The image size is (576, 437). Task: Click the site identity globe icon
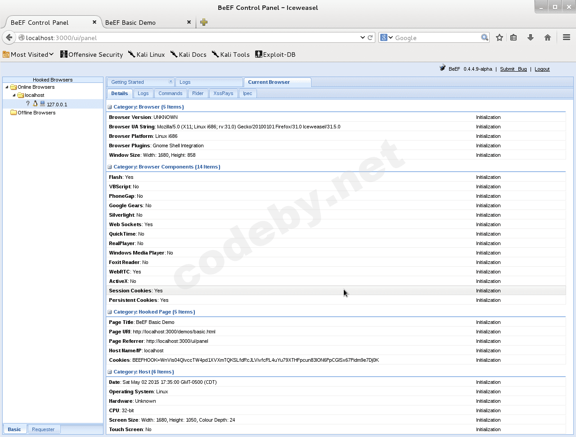click(x=21, y=38)
